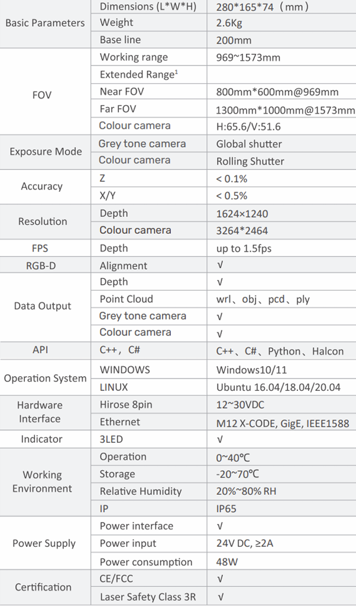Select the 'Extended Range' row label
This screenshot has width=356, height=607.
pos(138,74)
